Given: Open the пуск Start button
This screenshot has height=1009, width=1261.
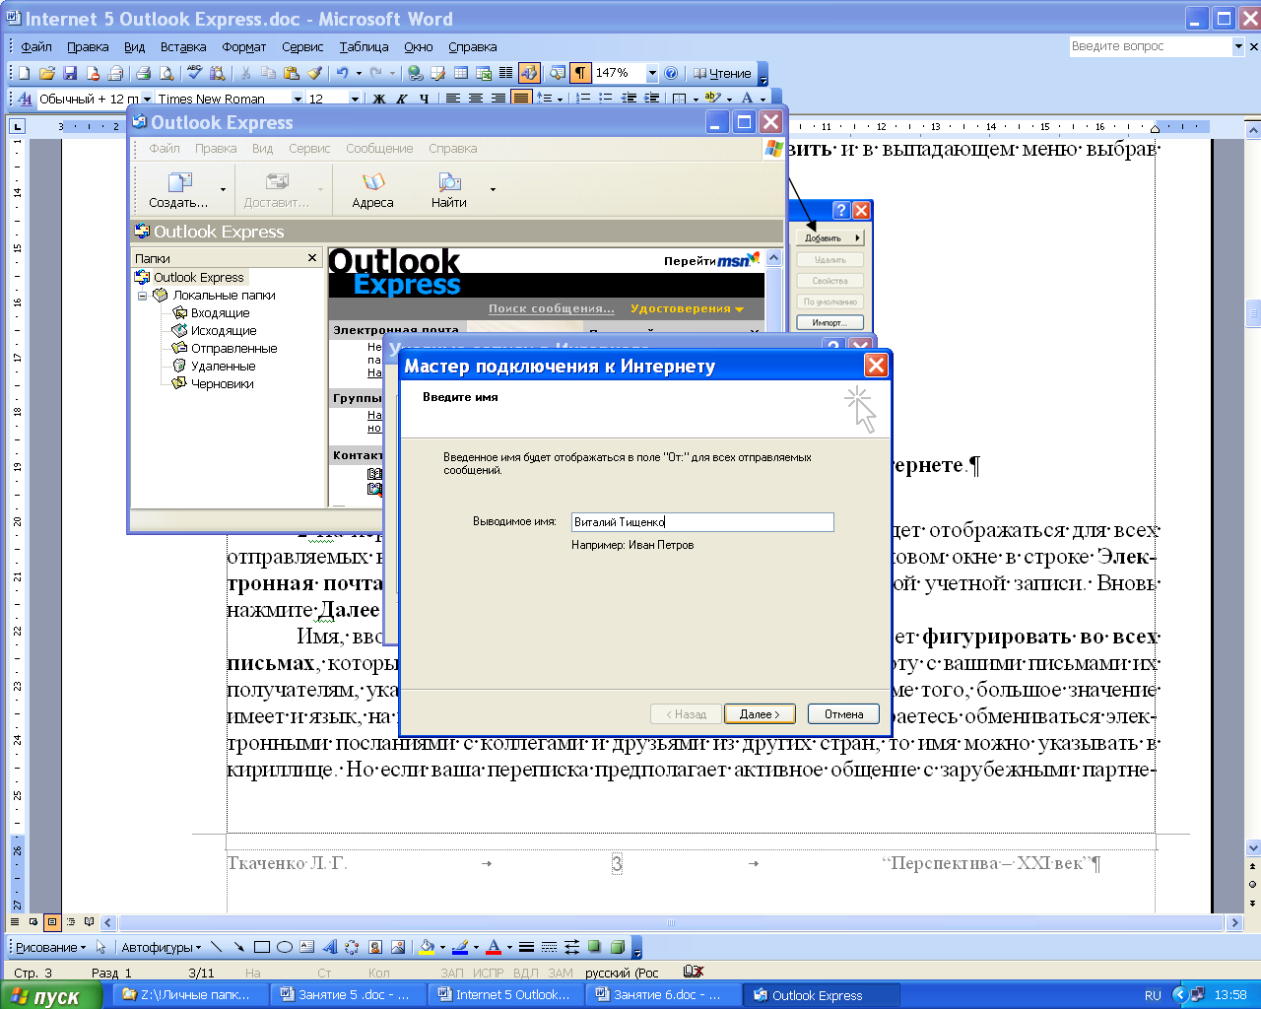Looking at the screenshot, I should click(x=51, y=995).
